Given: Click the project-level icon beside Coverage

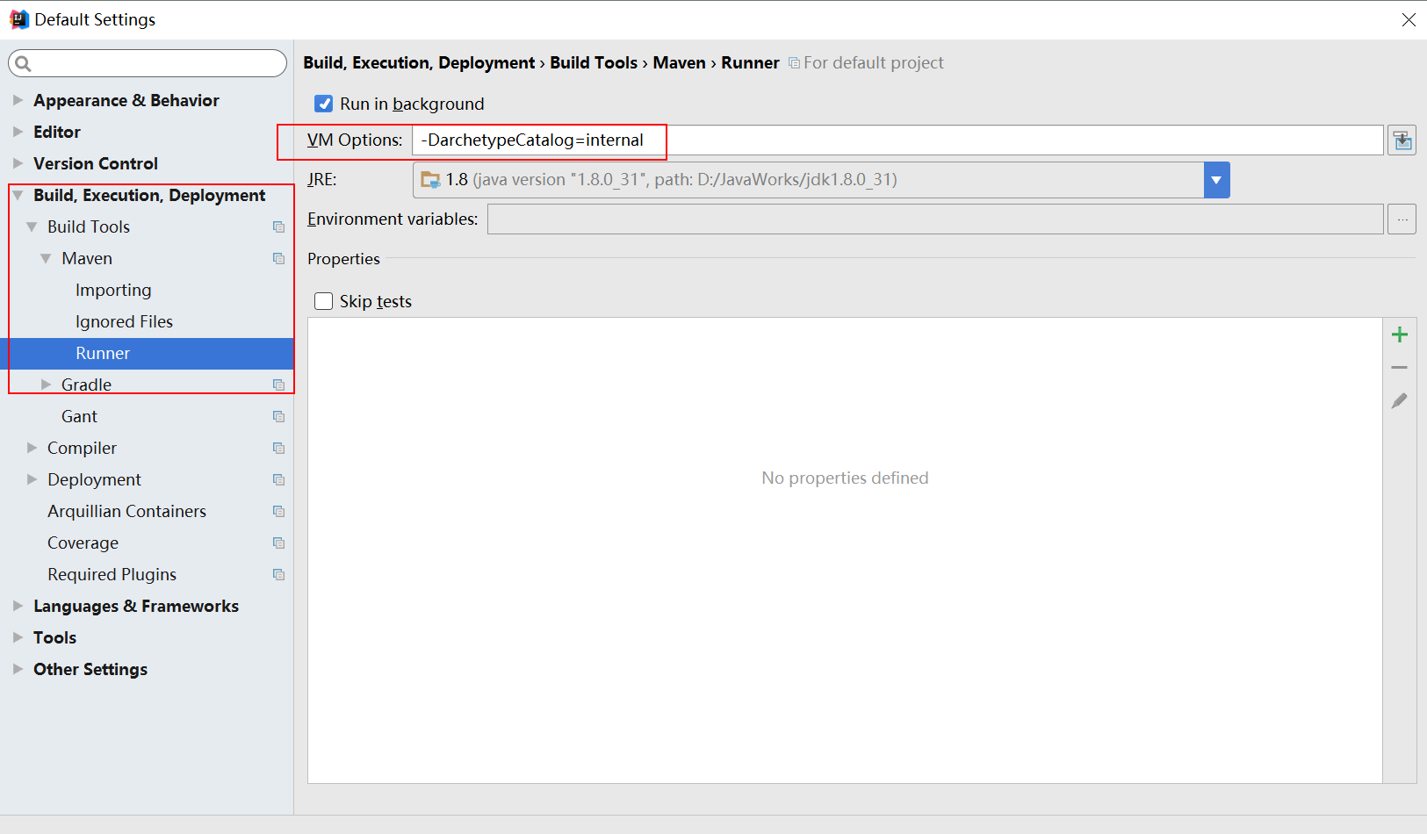Looking at the screenshot, I should point(278,543).
